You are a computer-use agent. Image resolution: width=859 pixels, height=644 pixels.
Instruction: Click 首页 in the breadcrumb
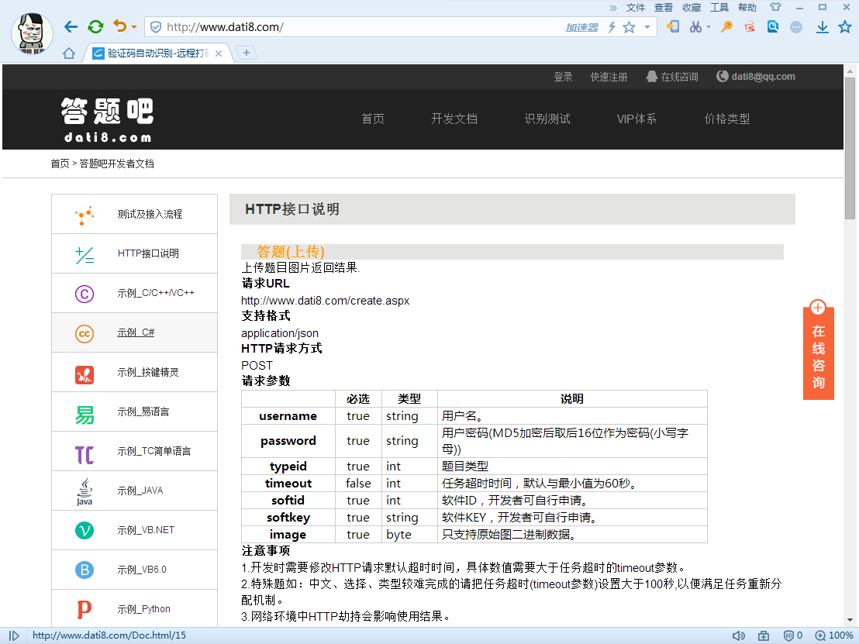click(x=60, y=164)
